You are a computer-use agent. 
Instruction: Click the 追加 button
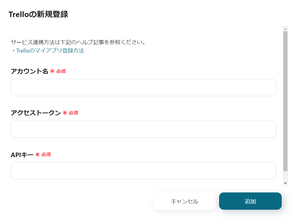click(x=250, y=201)
